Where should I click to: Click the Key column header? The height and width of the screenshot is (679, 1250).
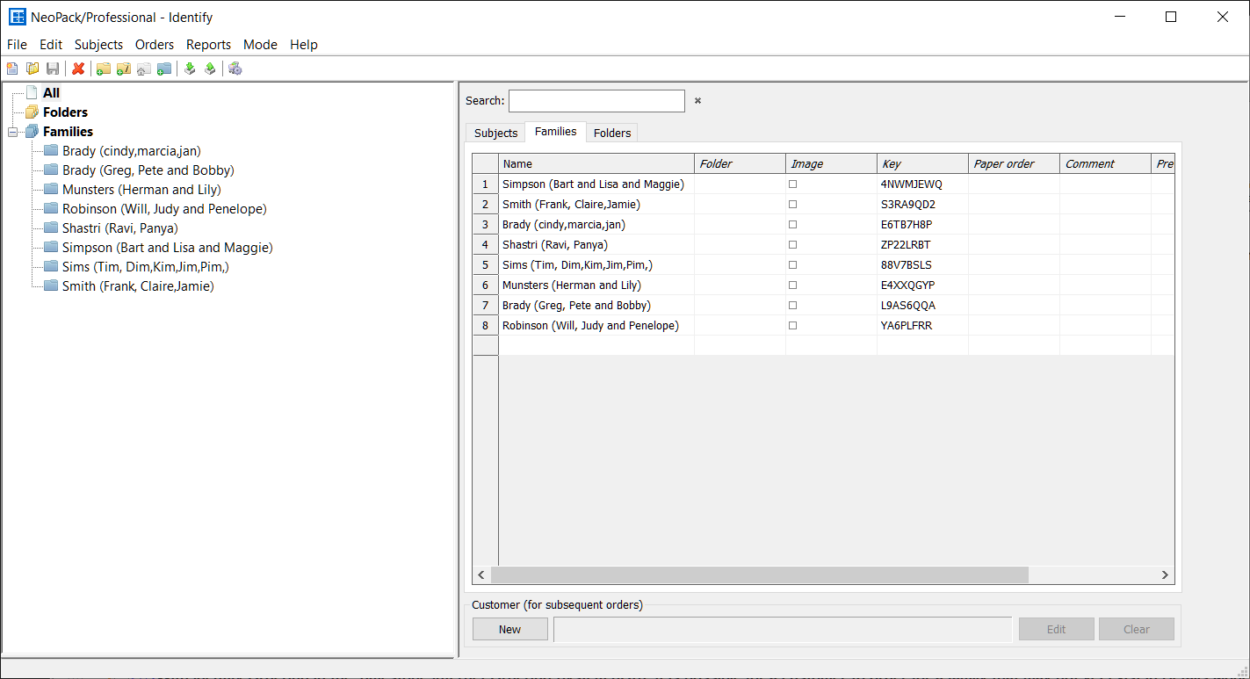click(x=922, y=164)
